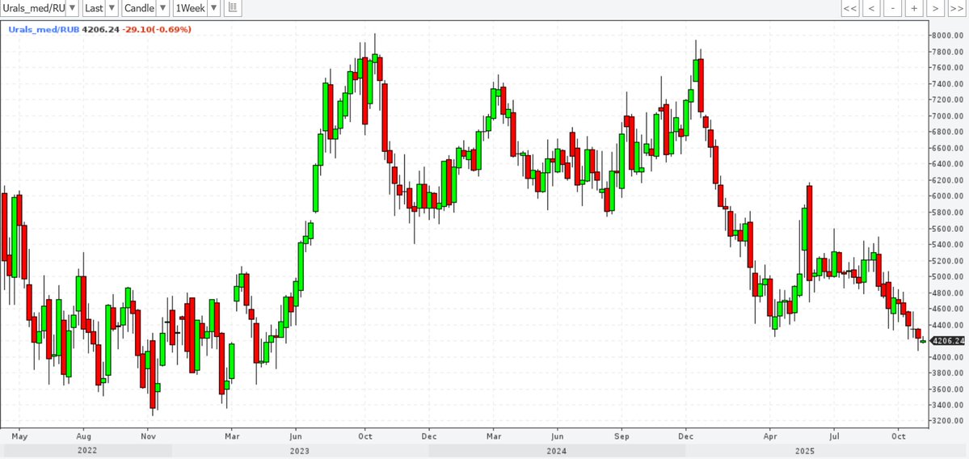
Task: Click the 6000.00 price axis label
Action: point(948,196)
